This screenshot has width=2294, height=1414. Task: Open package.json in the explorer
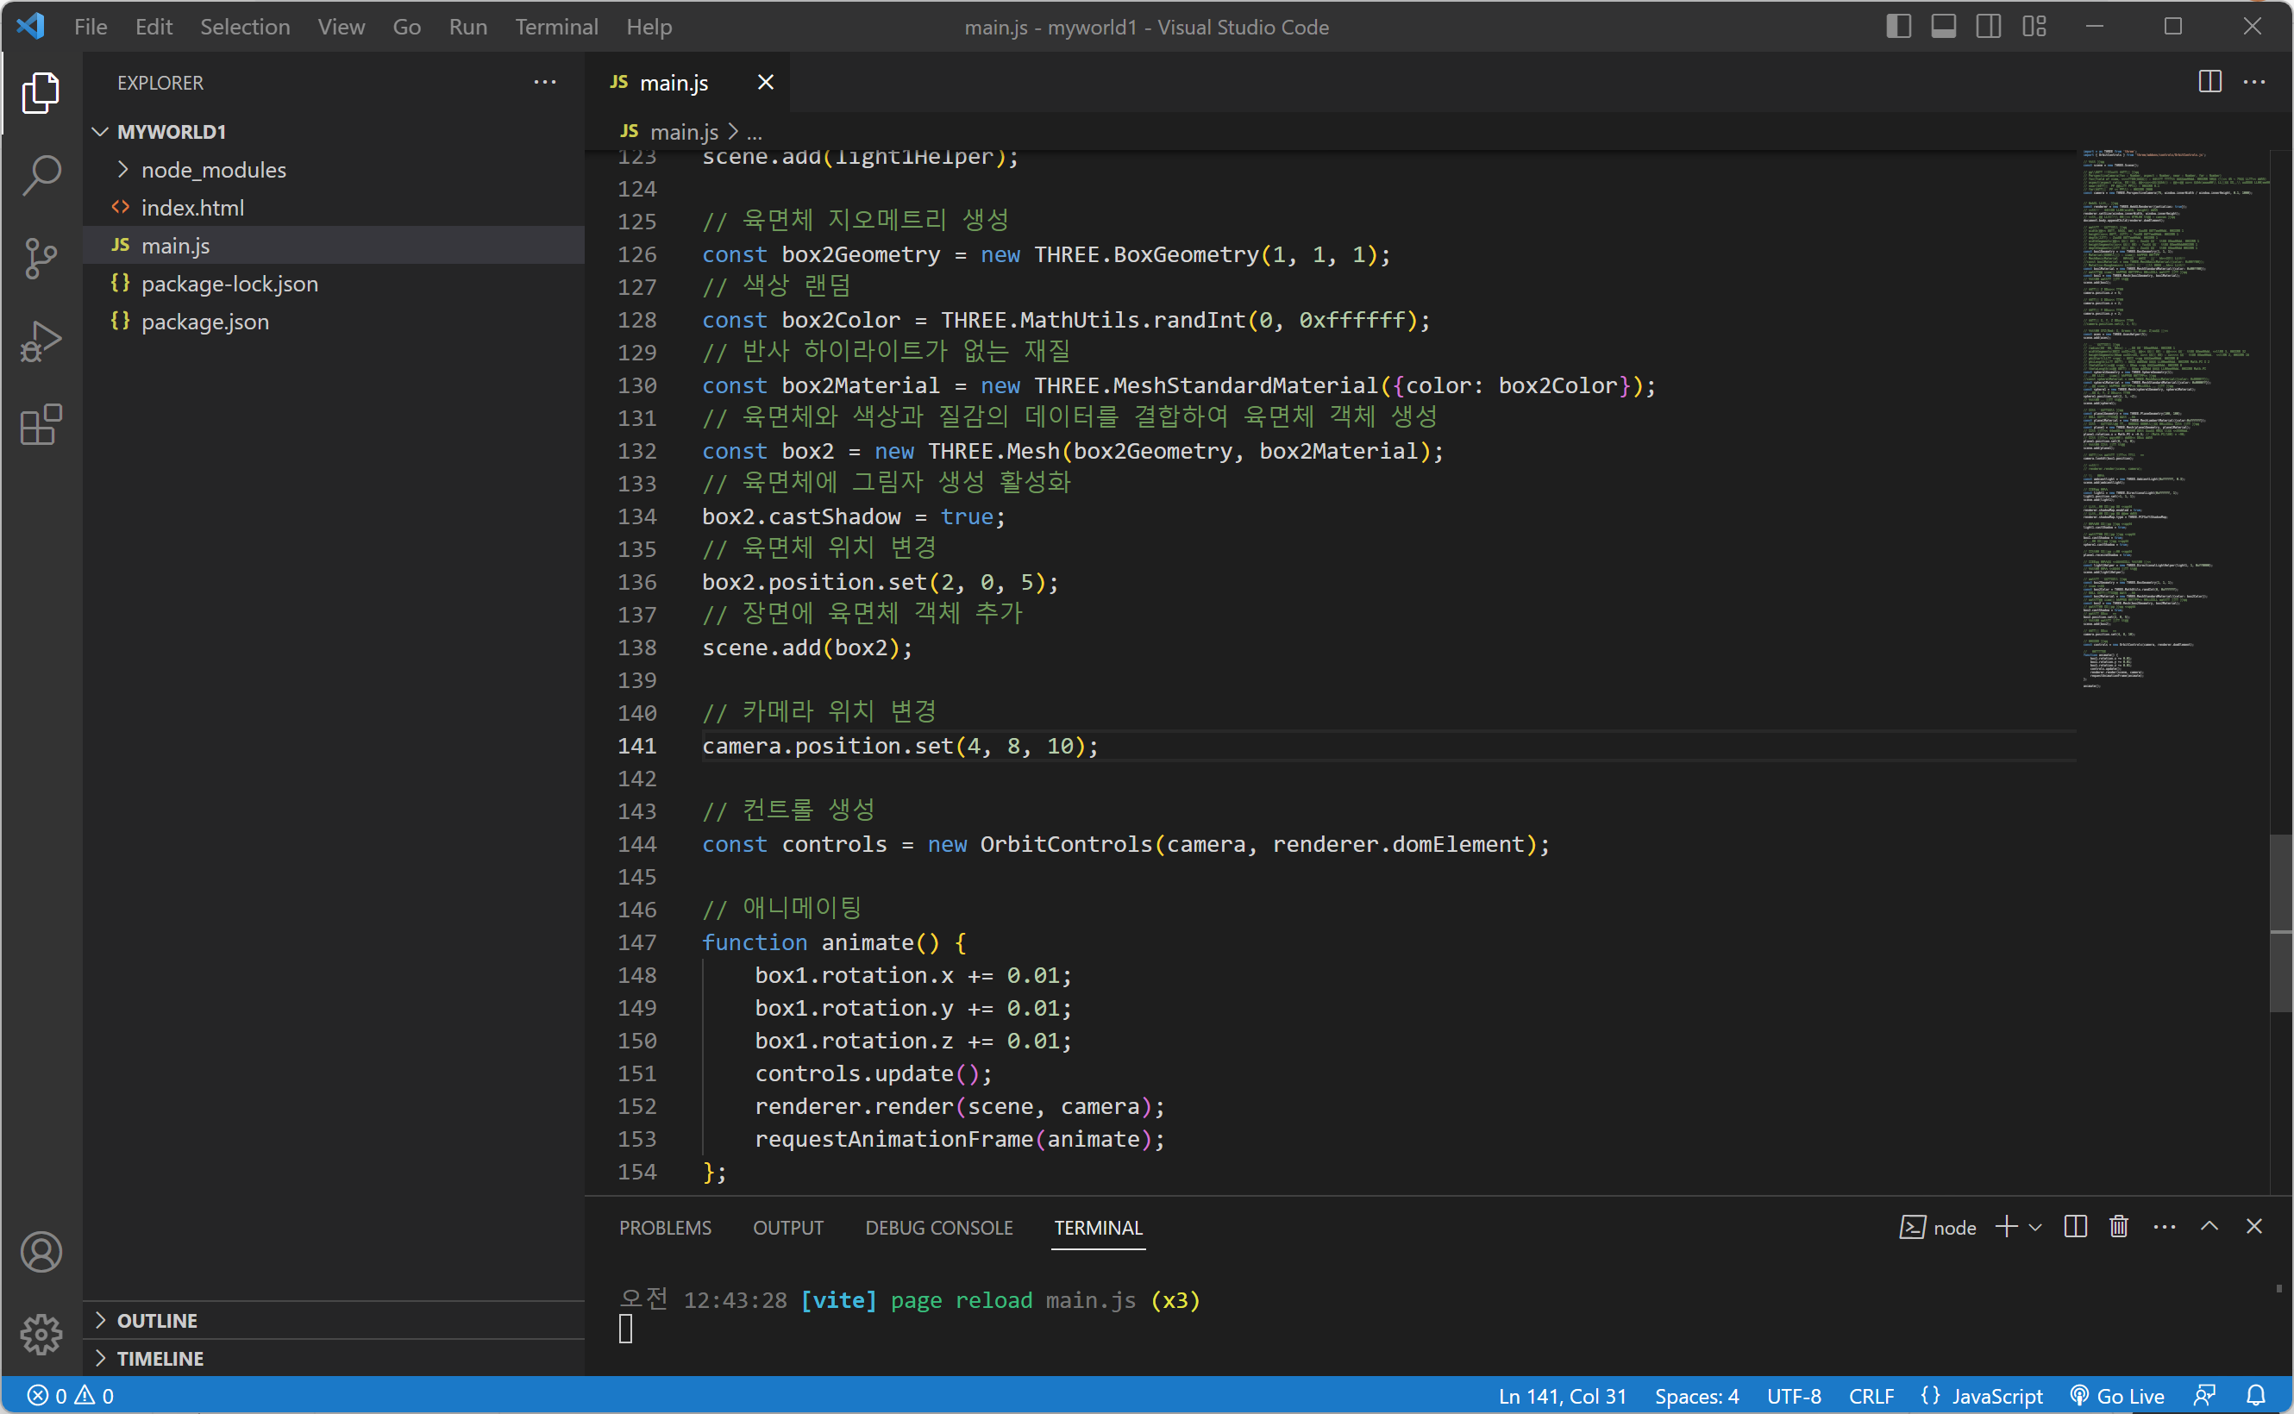(204, 321)
